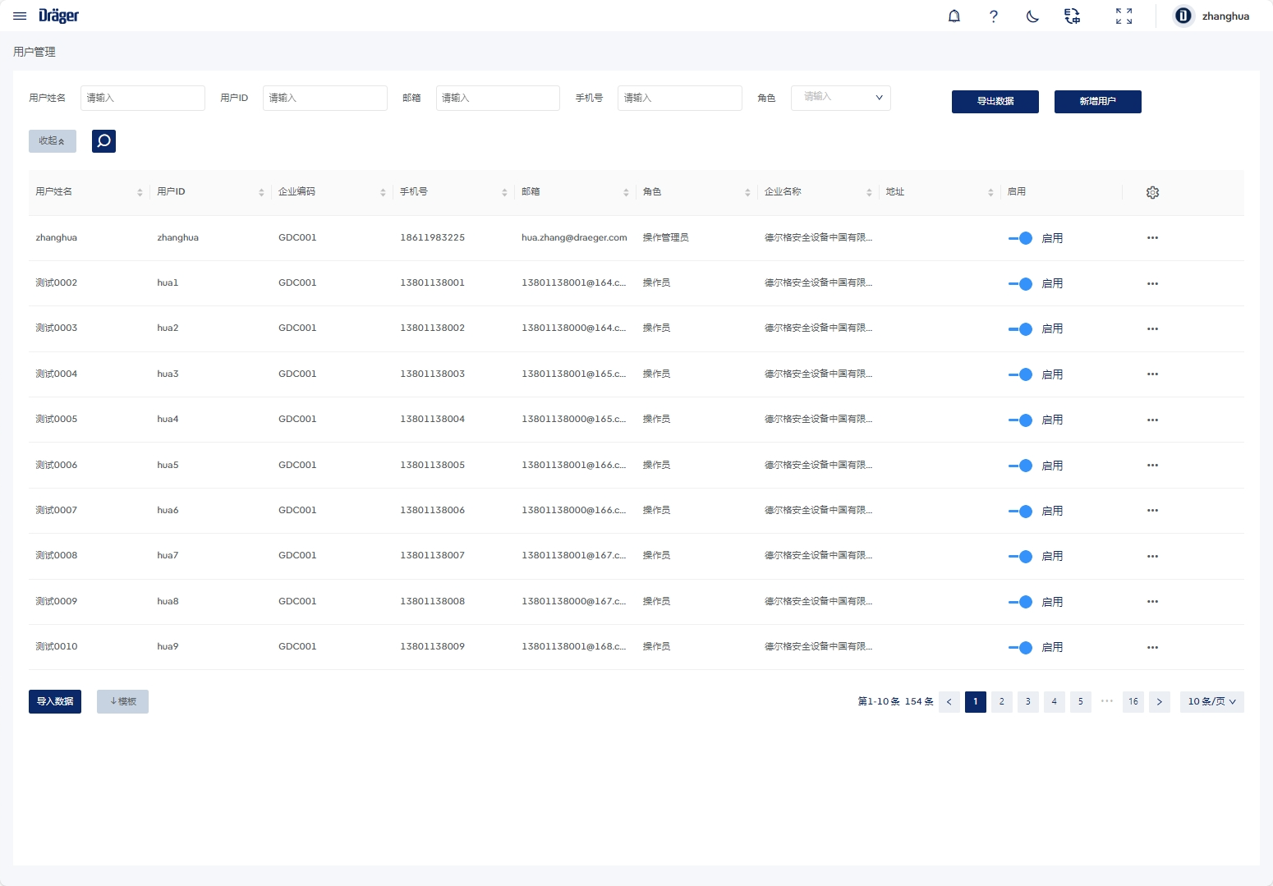
Task: Click the 新增用户 button
Action: click(1097, 102)
